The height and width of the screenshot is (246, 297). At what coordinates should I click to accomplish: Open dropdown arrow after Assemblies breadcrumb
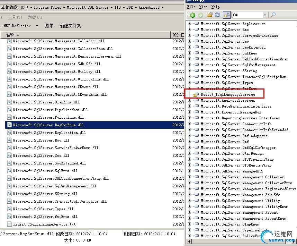point(162,8)
